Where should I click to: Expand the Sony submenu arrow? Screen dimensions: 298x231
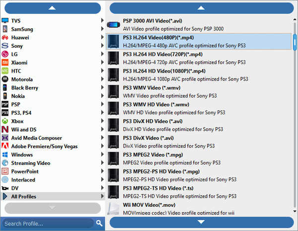coord(102,45)
